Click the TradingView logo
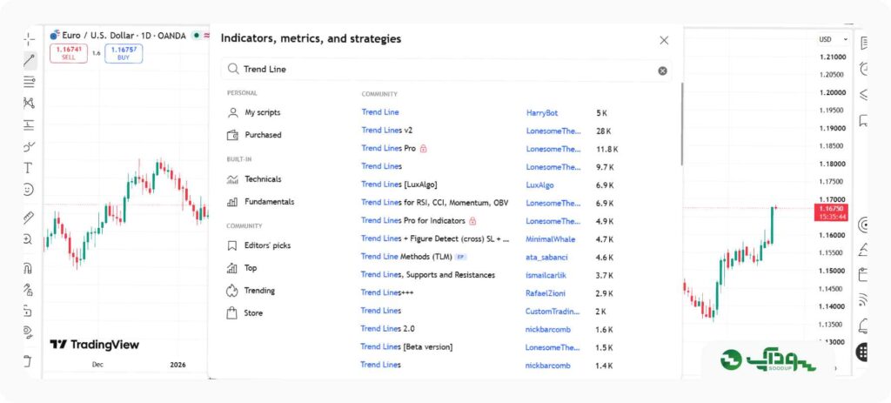The height and width of the screenshot is (403, 891). click(x=94, y=345)
